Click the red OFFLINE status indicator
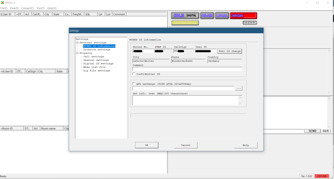Viewport: 334px width, 179px height. click(x=322, y=176)
